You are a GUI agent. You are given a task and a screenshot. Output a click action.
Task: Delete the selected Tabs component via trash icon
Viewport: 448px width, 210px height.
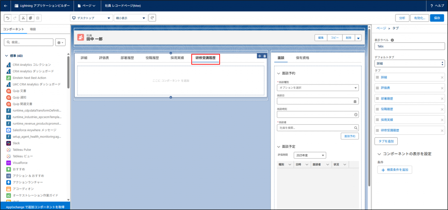point(264,56)
